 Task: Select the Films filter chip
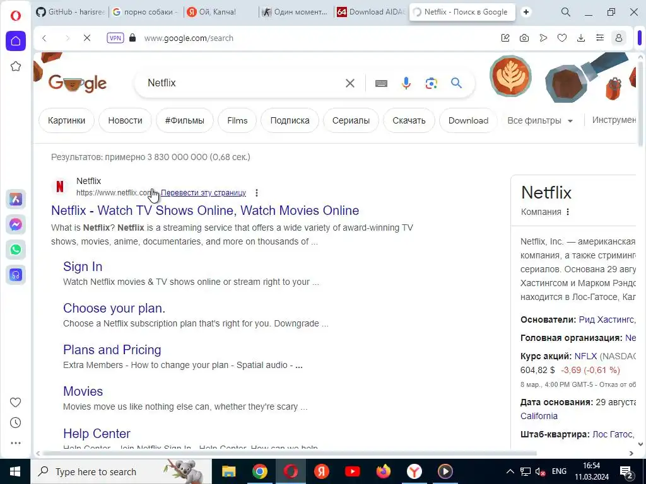coord(237,120)
